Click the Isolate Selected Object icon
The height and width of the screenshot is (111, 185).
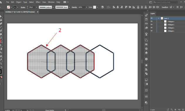(x=171, y=7)
